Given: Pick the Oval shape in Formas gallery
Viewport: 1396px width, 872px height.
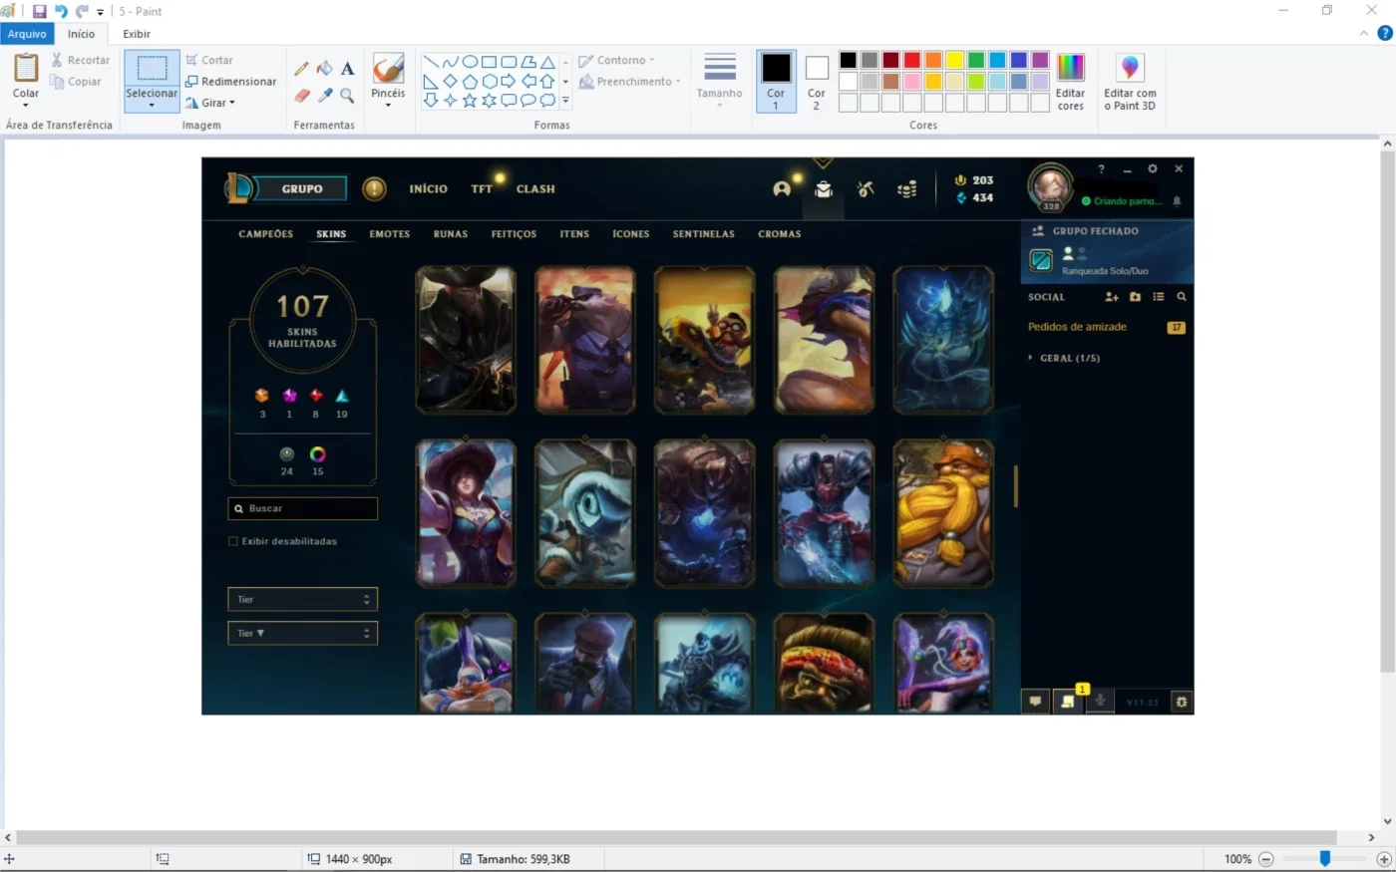Looking at the screenshot, I should (x=470, y=62).
